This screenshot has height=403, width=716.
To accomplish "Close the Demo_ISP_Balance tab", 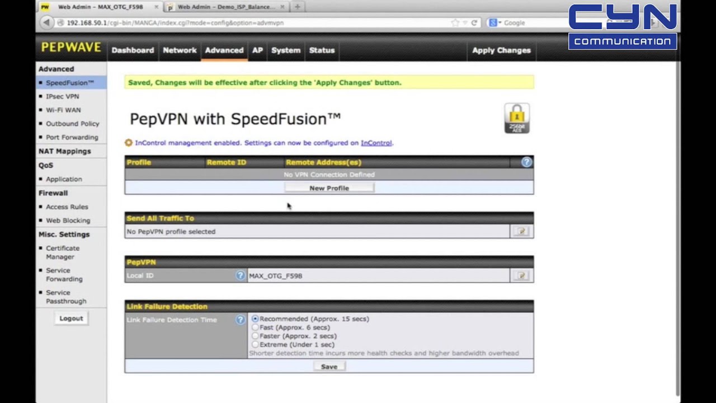I will point(282,7).
